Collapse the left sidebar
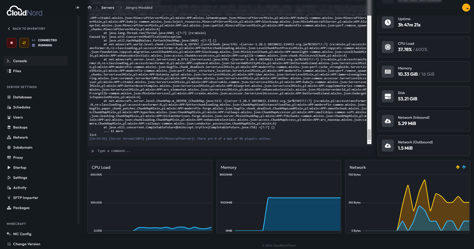This screenshot has height=249, width=474. (78, 8)
